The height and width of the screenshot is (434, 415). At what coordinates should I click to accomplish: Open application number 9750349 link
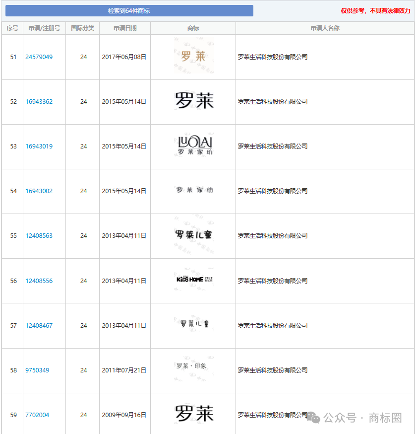(37, 370)
